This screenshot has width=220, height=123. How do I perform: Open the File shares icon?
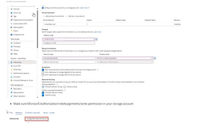(x=11, y=46)
